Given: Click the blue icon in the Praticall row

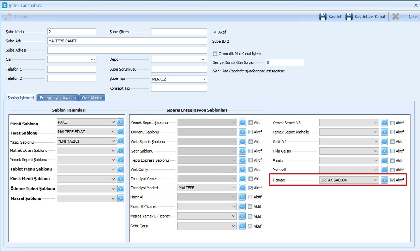Looking at the screenshot, I should click(384, 170).
